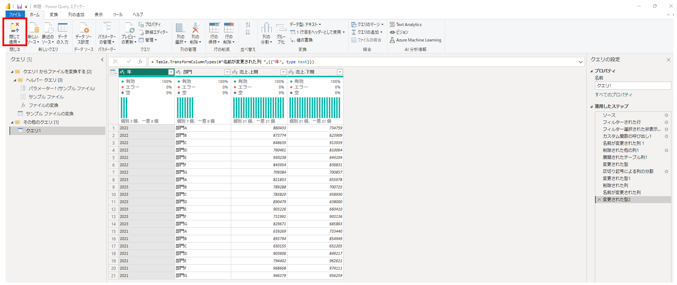Open 管理 dropdown in the query group
This screenshot has height=285, width=677.
[148, 40]
